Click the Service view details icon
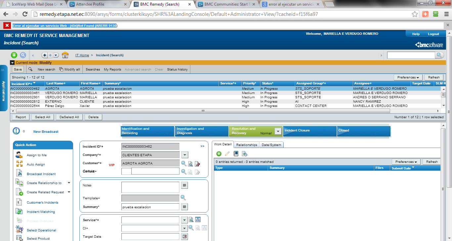The width and height of the screenshot is (452, 241). pos(191,220)
